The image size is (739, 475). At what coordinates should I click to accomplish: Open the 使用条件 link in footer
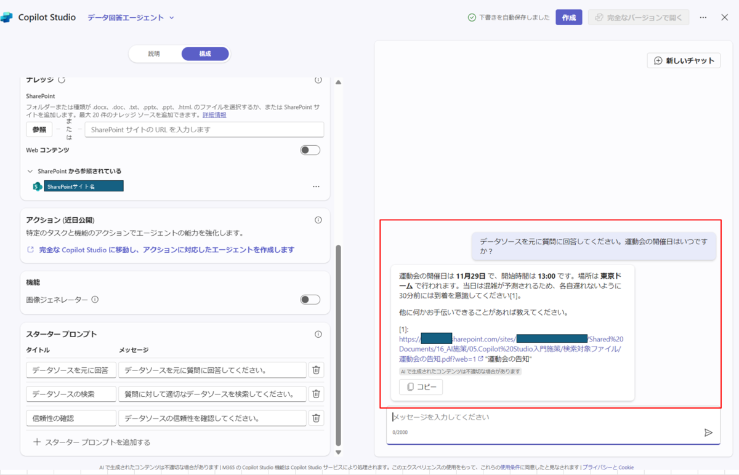click(x=510, y=468)
